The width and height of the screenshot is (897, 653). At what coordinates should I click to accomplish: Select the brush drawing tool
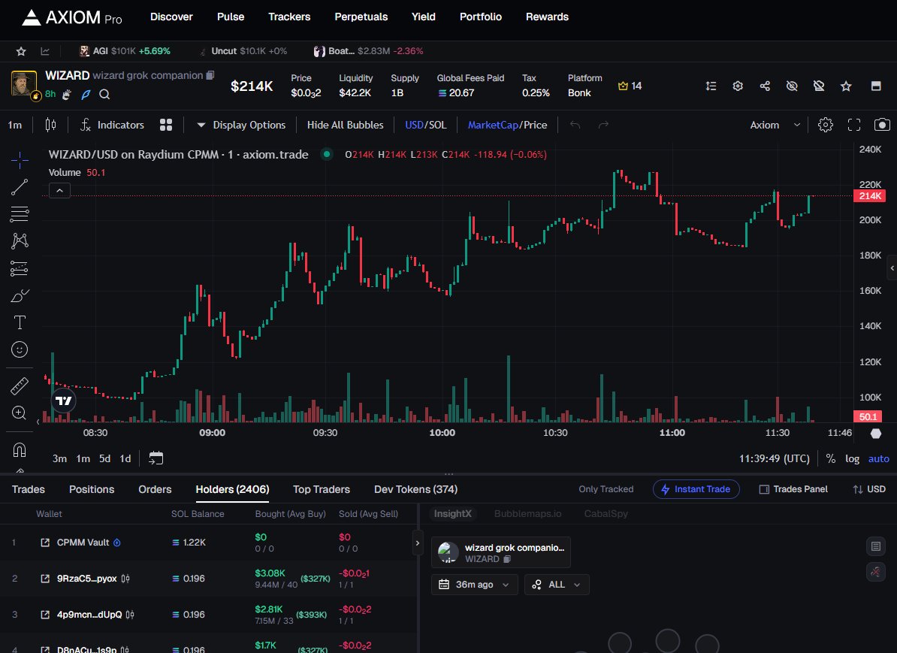[x=20, y=296]
